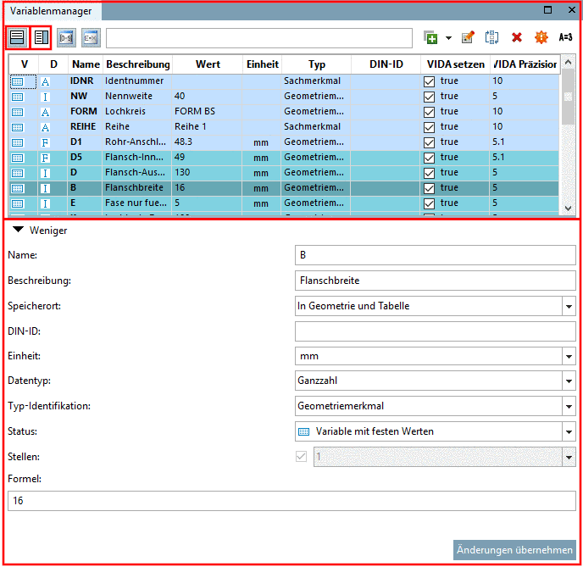
Task: Click the second split view icon in toolbar
Action: (41, 37)
